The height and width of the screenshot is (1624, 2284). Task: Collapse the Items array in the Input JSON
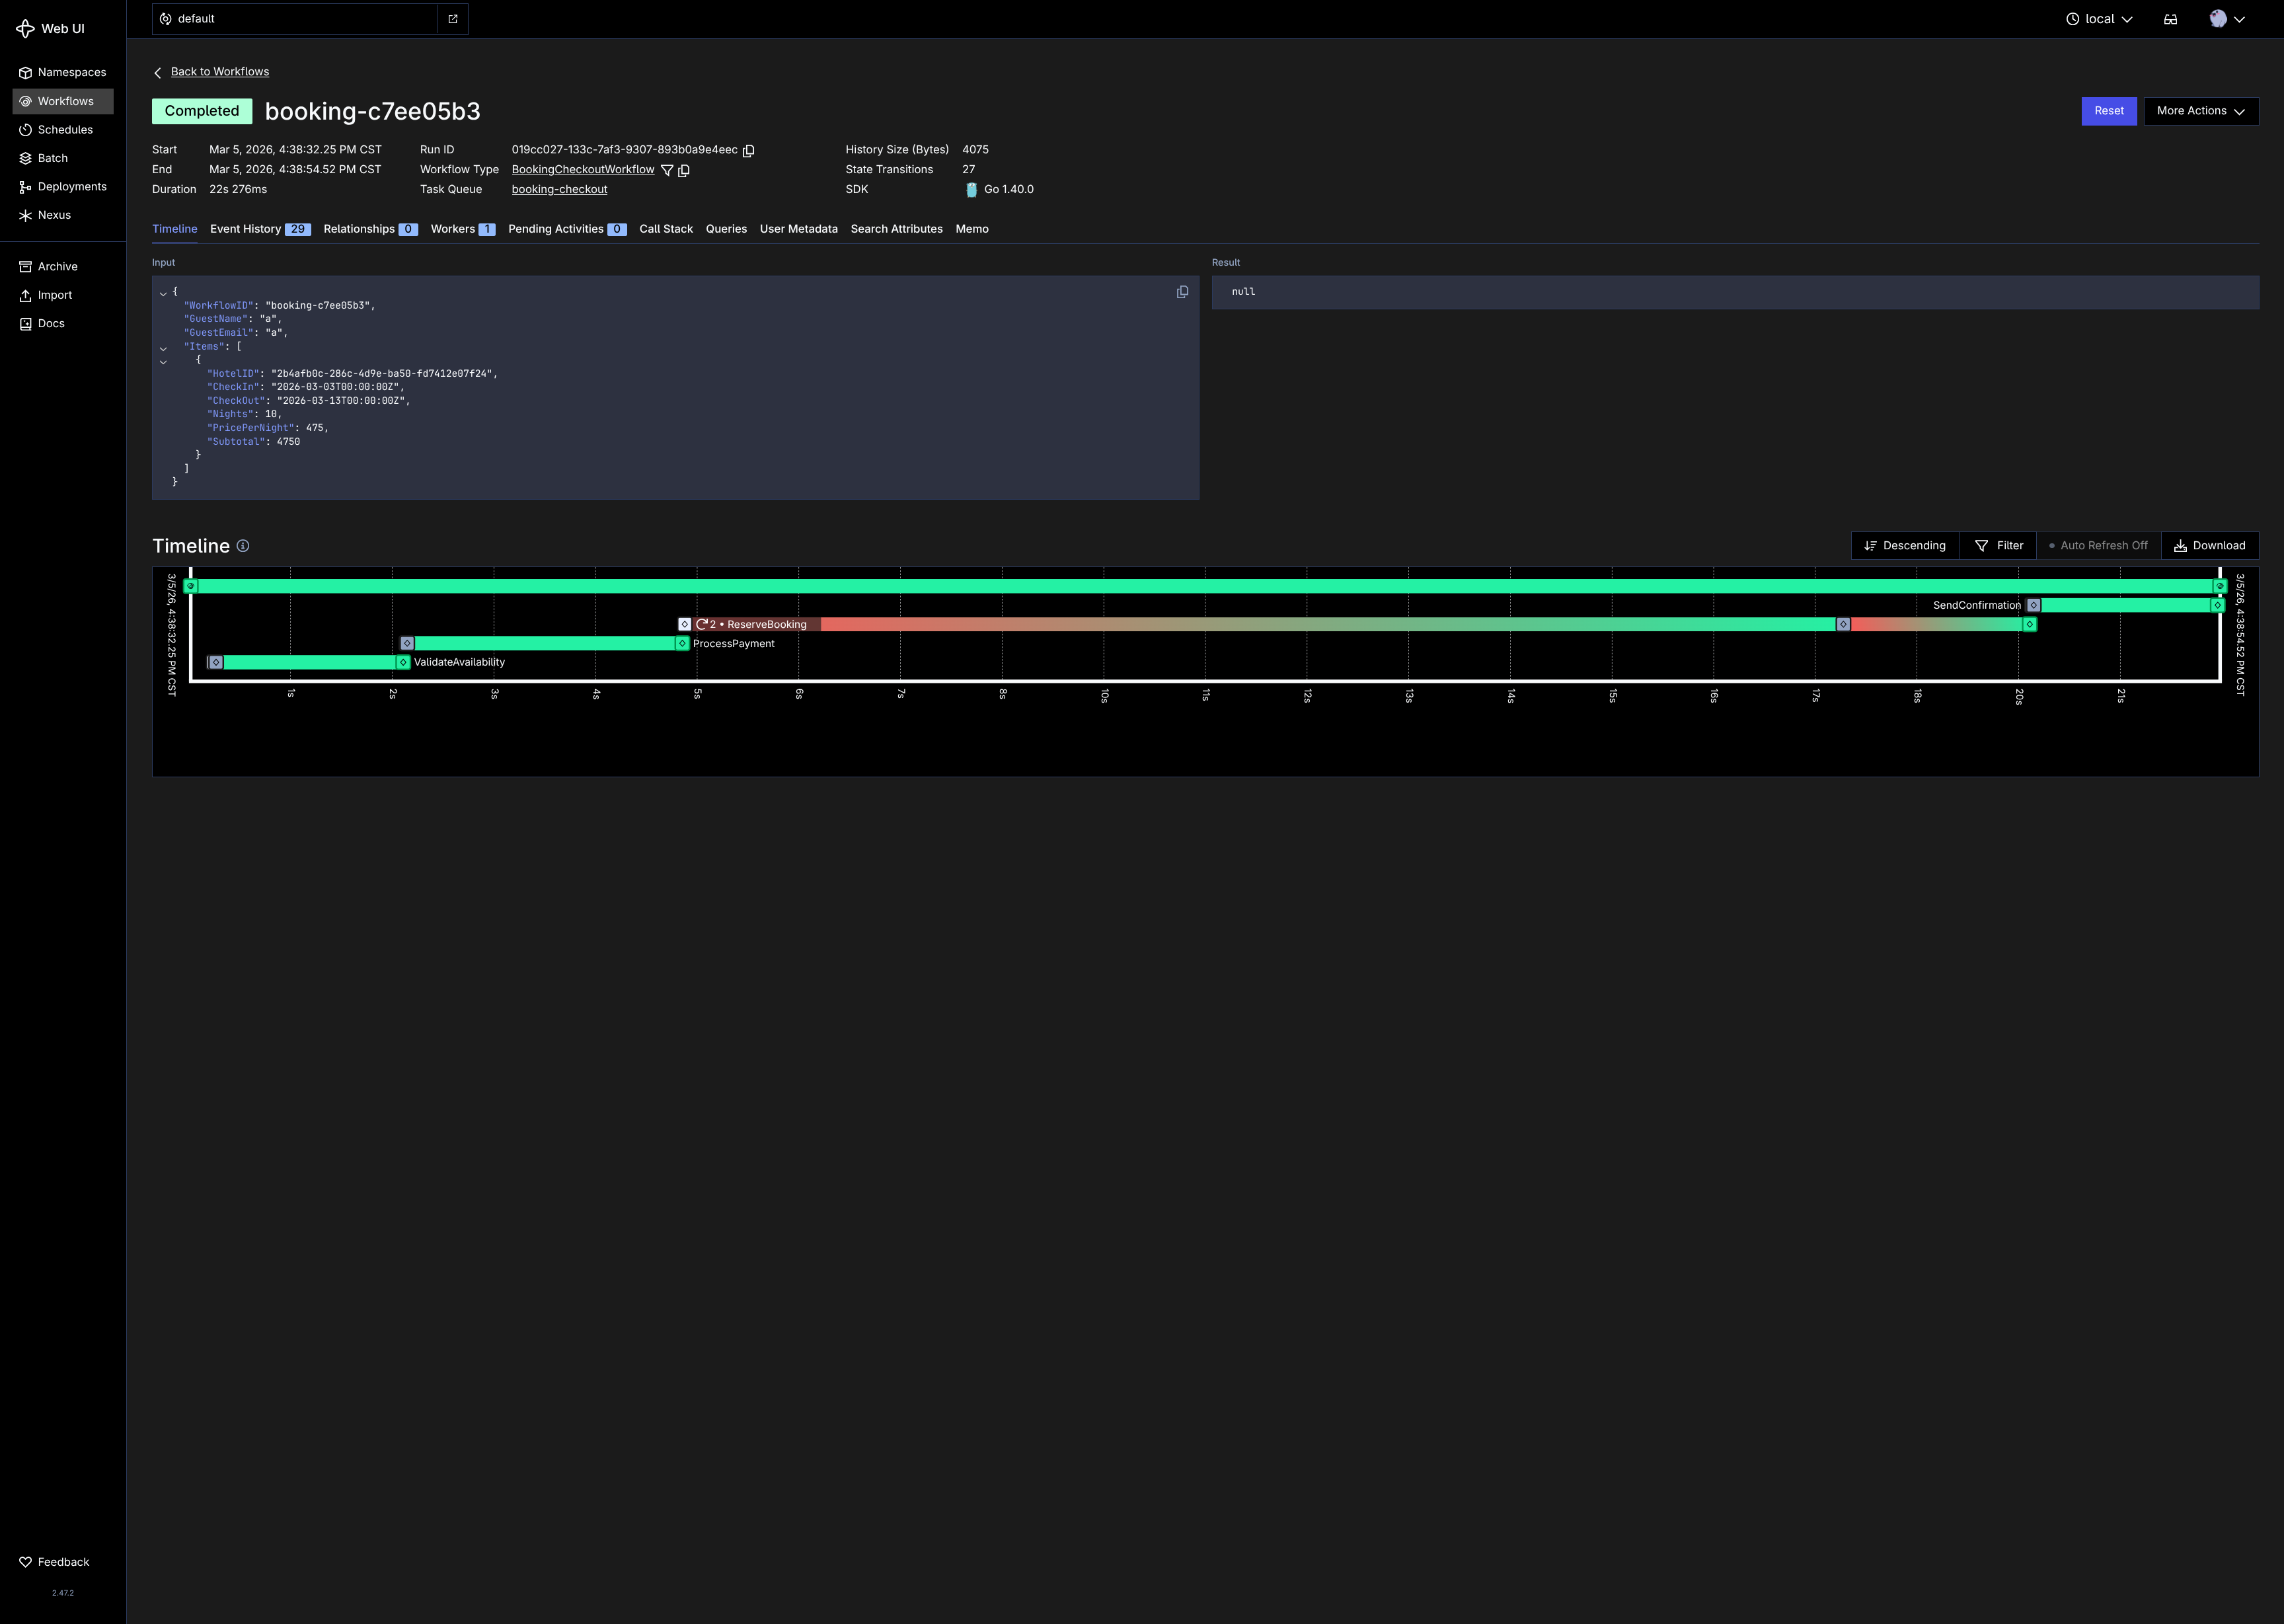click(164, 347)
